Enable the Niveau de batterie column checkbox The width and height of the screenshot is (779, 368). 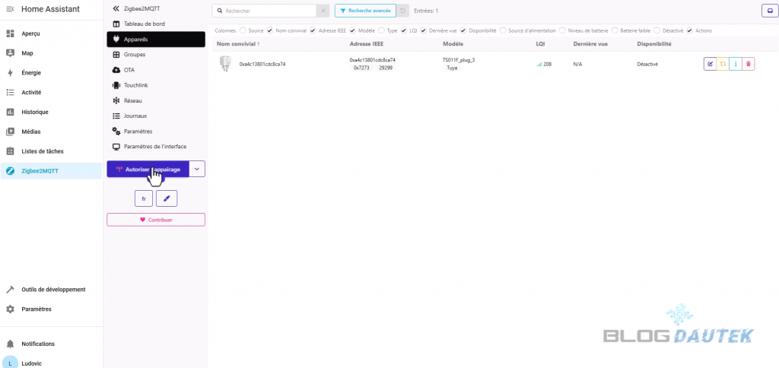(x=562, y=30)
